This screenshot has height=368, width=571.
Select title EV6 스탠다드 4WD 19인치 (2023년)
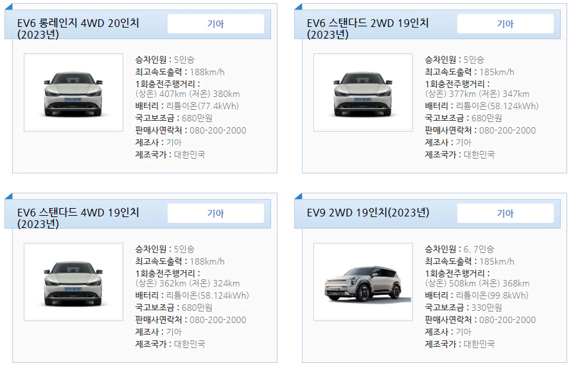[x=78, y=218]
